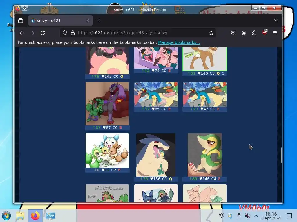Click the '♥65' favorites count
This screenshot has height=222, width=297.
tap(155, 109)
